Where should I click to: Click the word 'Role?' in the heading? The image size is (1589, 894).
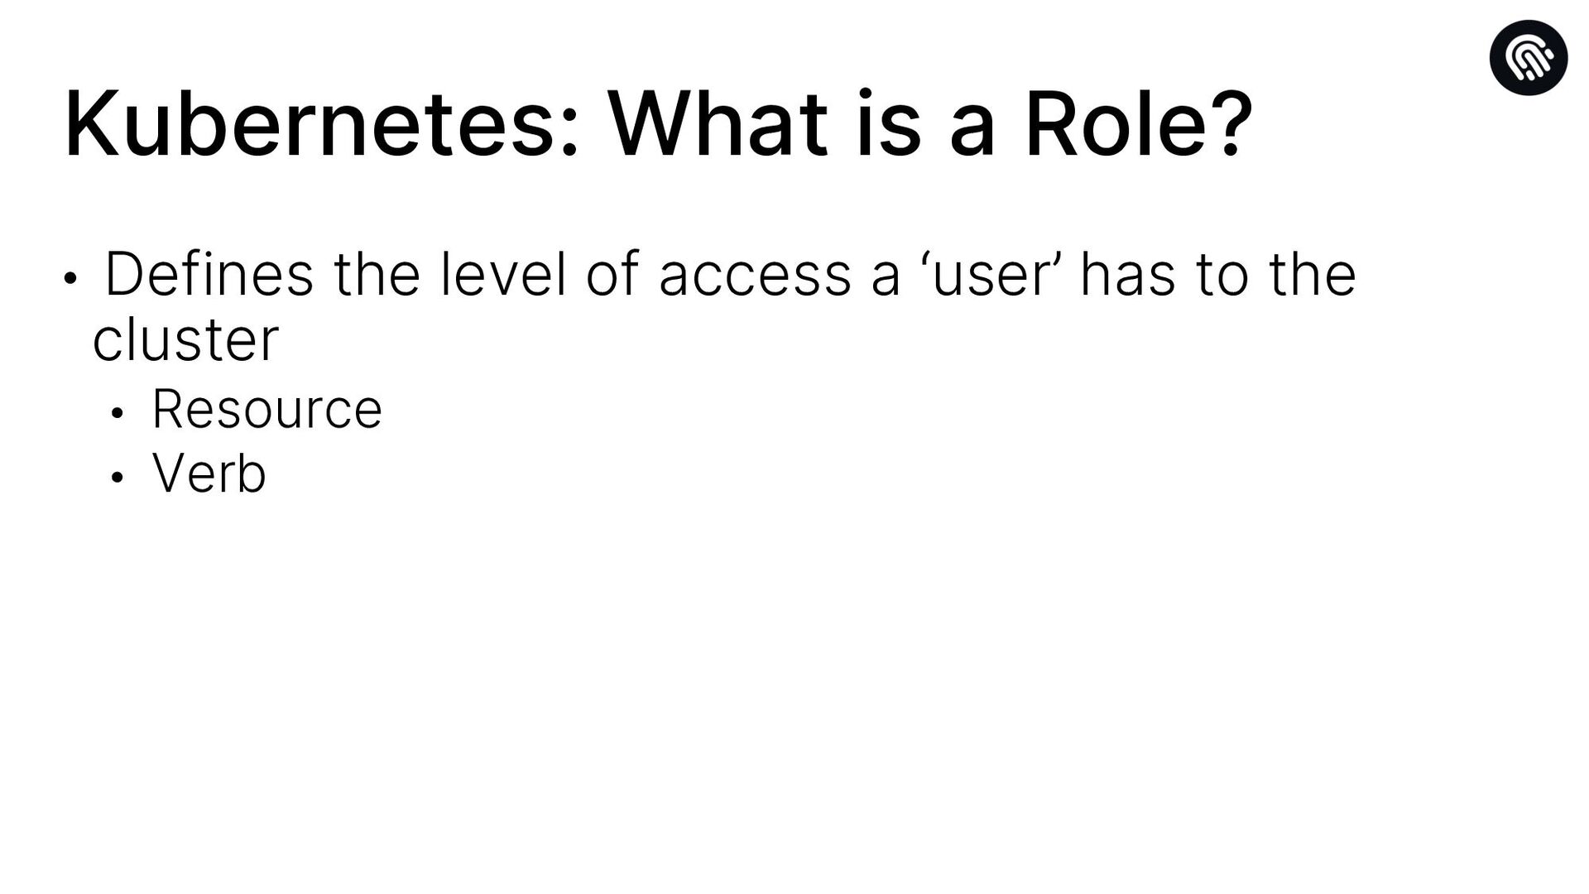click(1139, 125)
